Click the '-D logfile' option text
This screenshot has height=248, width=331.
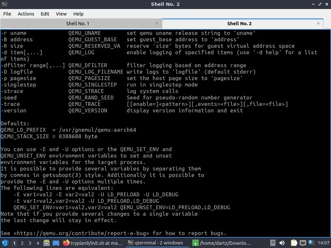[x=17, y=72]
